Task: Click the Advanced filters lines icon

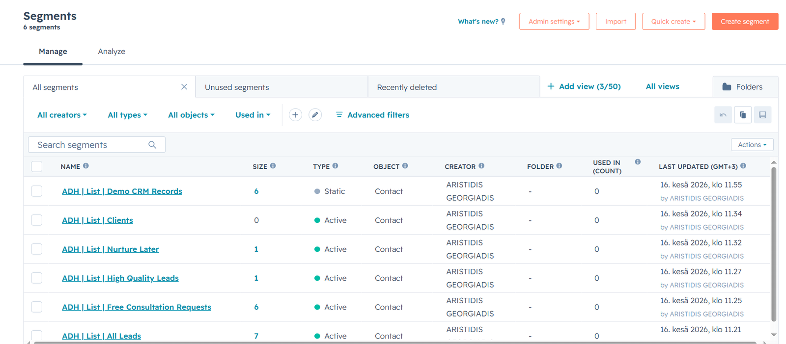Action: coord(339,114)
